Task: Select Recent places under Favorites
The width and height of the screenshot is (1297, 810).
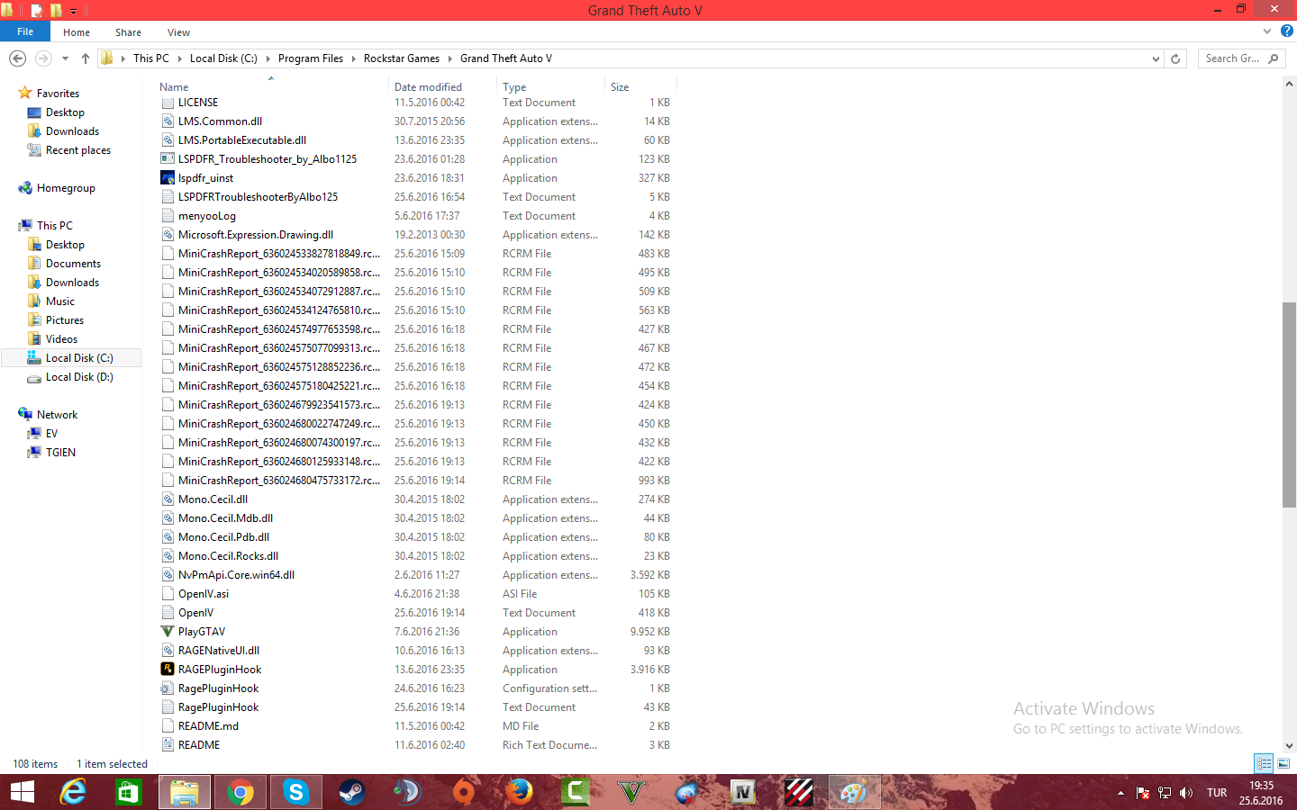Action: pyautogui.click(x=78, y=150)
